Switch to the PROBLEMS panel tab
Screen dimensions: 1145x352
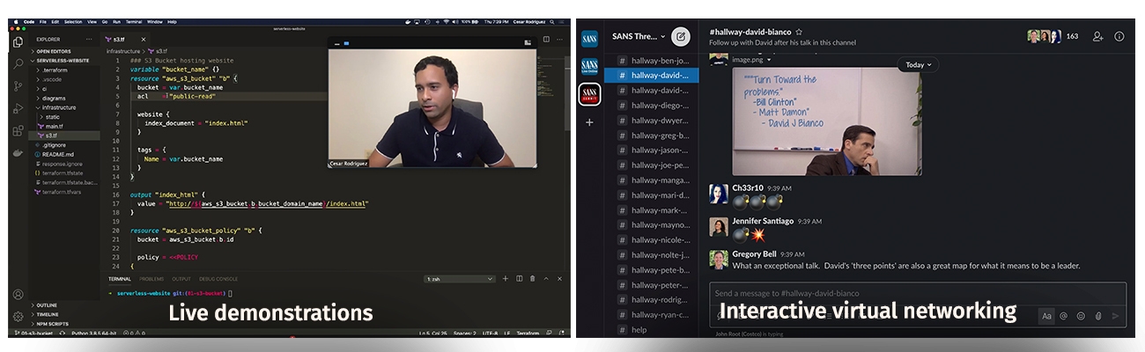pyautogui.click(x=151, y=279)
